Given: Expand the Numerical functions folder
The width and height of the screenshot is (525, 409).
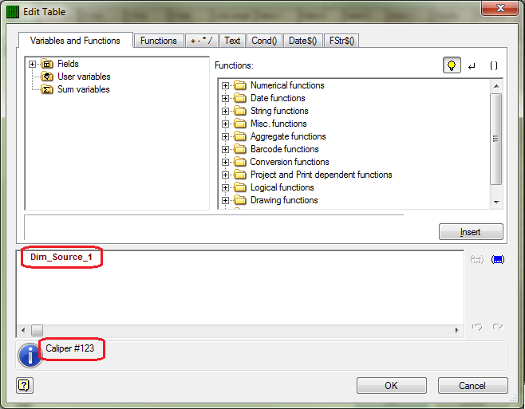Looking at the screenshot, I should (x=225, y=85).
